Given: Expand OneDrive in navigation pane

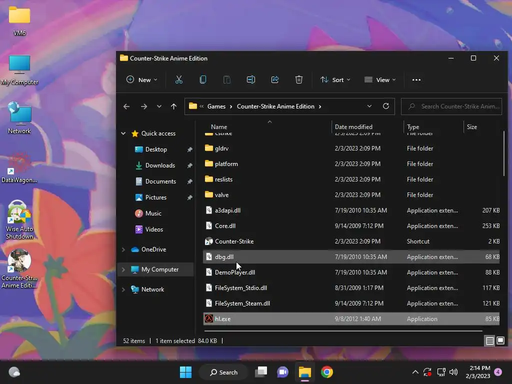Looking at the screenshot, I should 123,249.
